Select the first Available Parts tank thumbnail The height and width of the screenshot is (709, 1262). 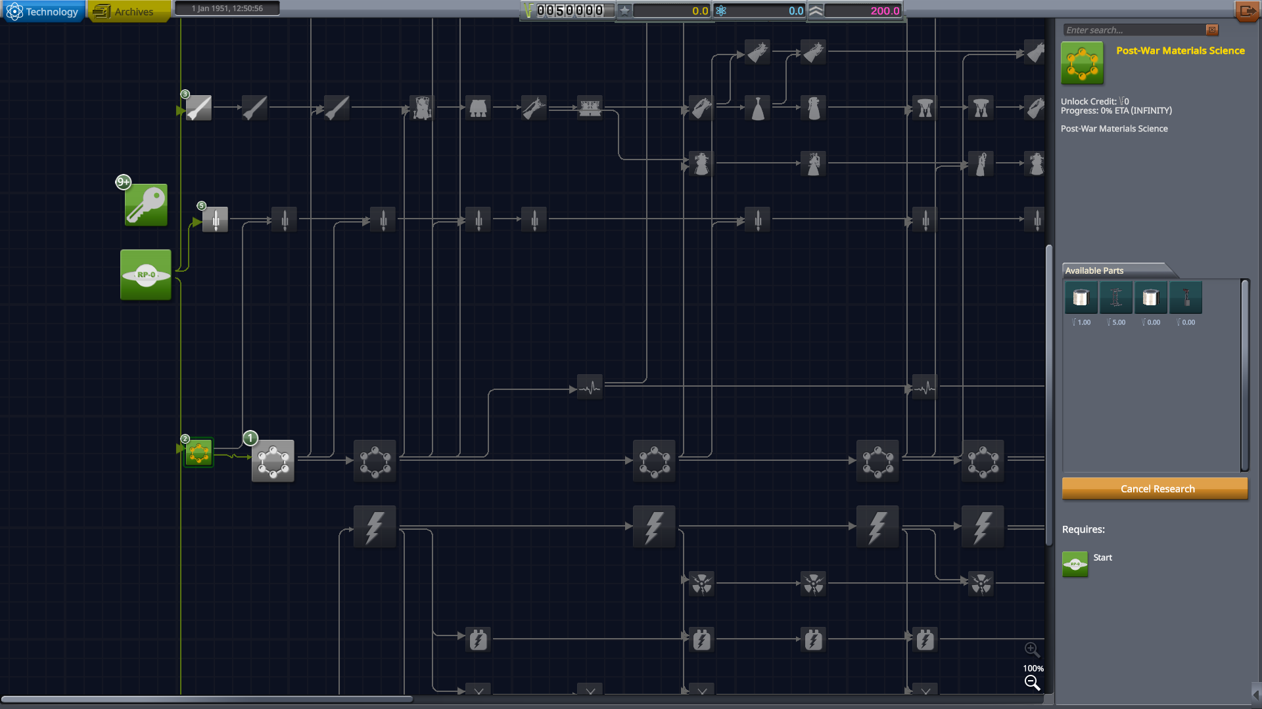pos(1081,298)
